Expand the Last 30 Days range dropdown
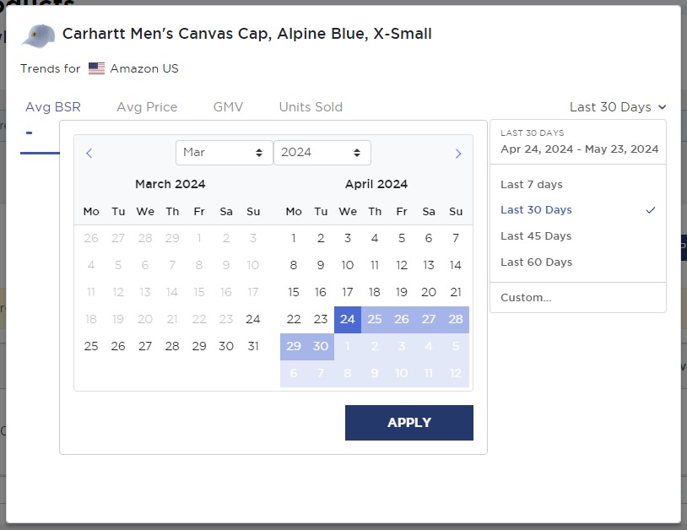This screenshot has height=530, width=687. (x=618, y=107)
